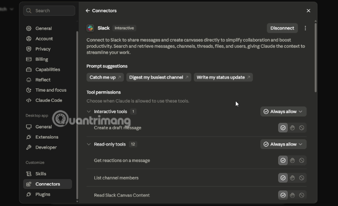The height and width of the screenshot is (206, 338).
Task: Close the settings dialog with the X
Action: tap(308, 11)
